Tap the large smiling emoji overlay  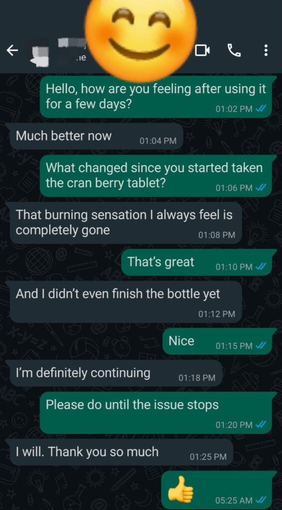[141, 38]
